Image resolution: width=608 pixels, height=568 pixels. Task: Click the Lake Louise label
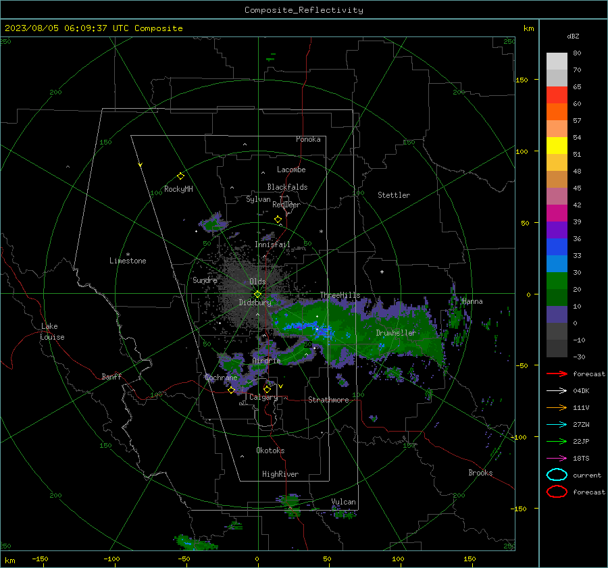click(52, 332)
